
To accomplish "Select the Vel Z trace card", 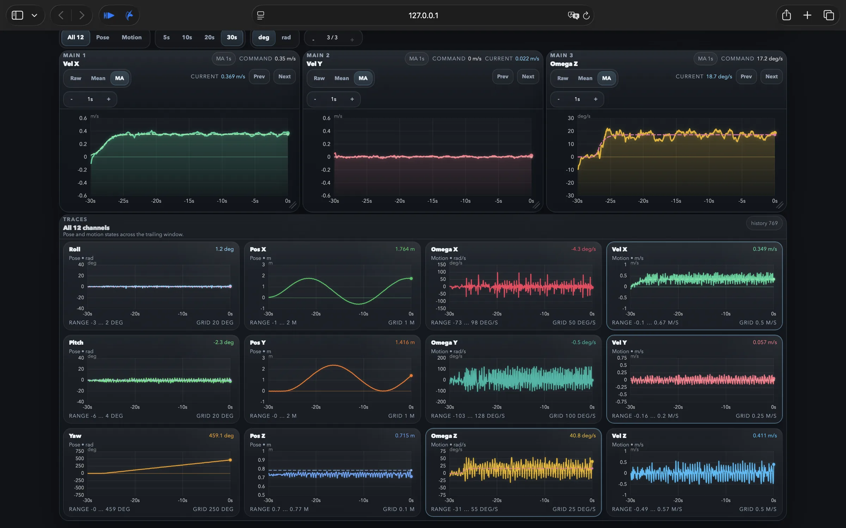I will click(694, 472).
